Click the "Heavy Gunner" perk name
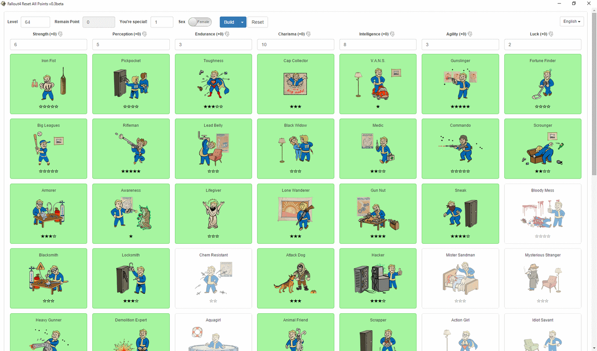The height and width of the screenshot is (351, 597). [49, 320]
